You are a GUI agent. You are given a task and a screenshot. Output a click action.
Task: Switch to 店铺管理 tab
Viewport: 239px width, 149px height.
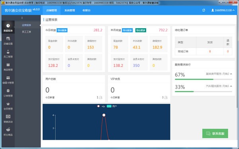coord(51,10)
